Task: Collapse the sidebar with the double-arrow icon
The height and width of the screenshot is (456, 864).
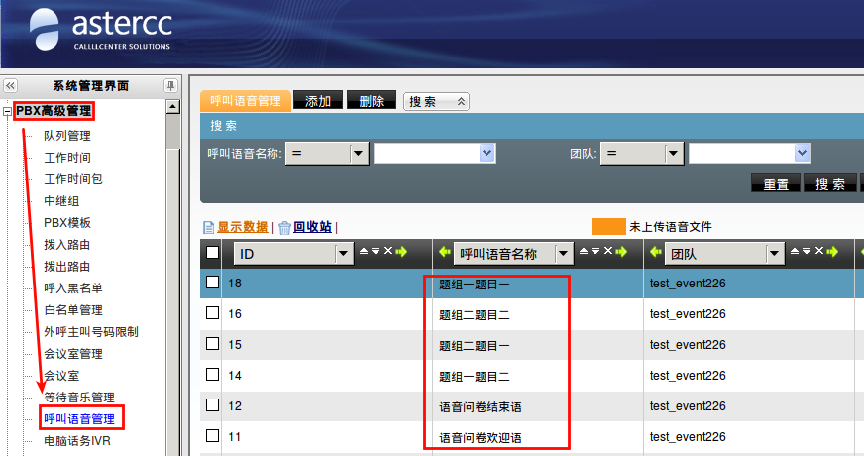Action: pyautogui.click(x=10, y=86)
